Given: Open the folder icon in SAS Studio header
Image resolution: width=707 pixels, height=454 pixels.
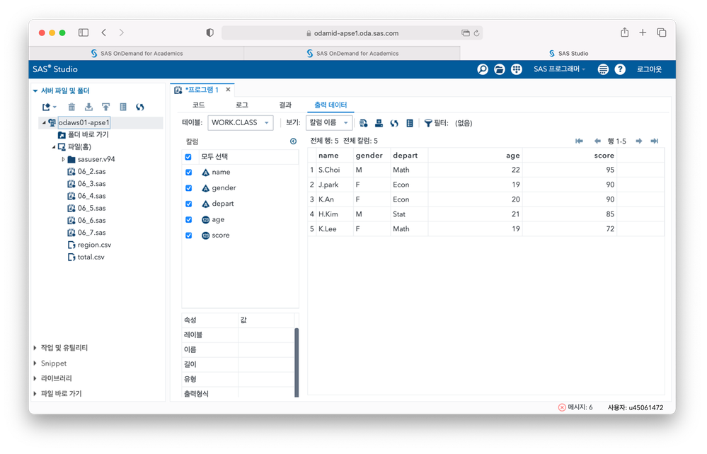Looking at the screenshot, I should [x=499, y=69].
